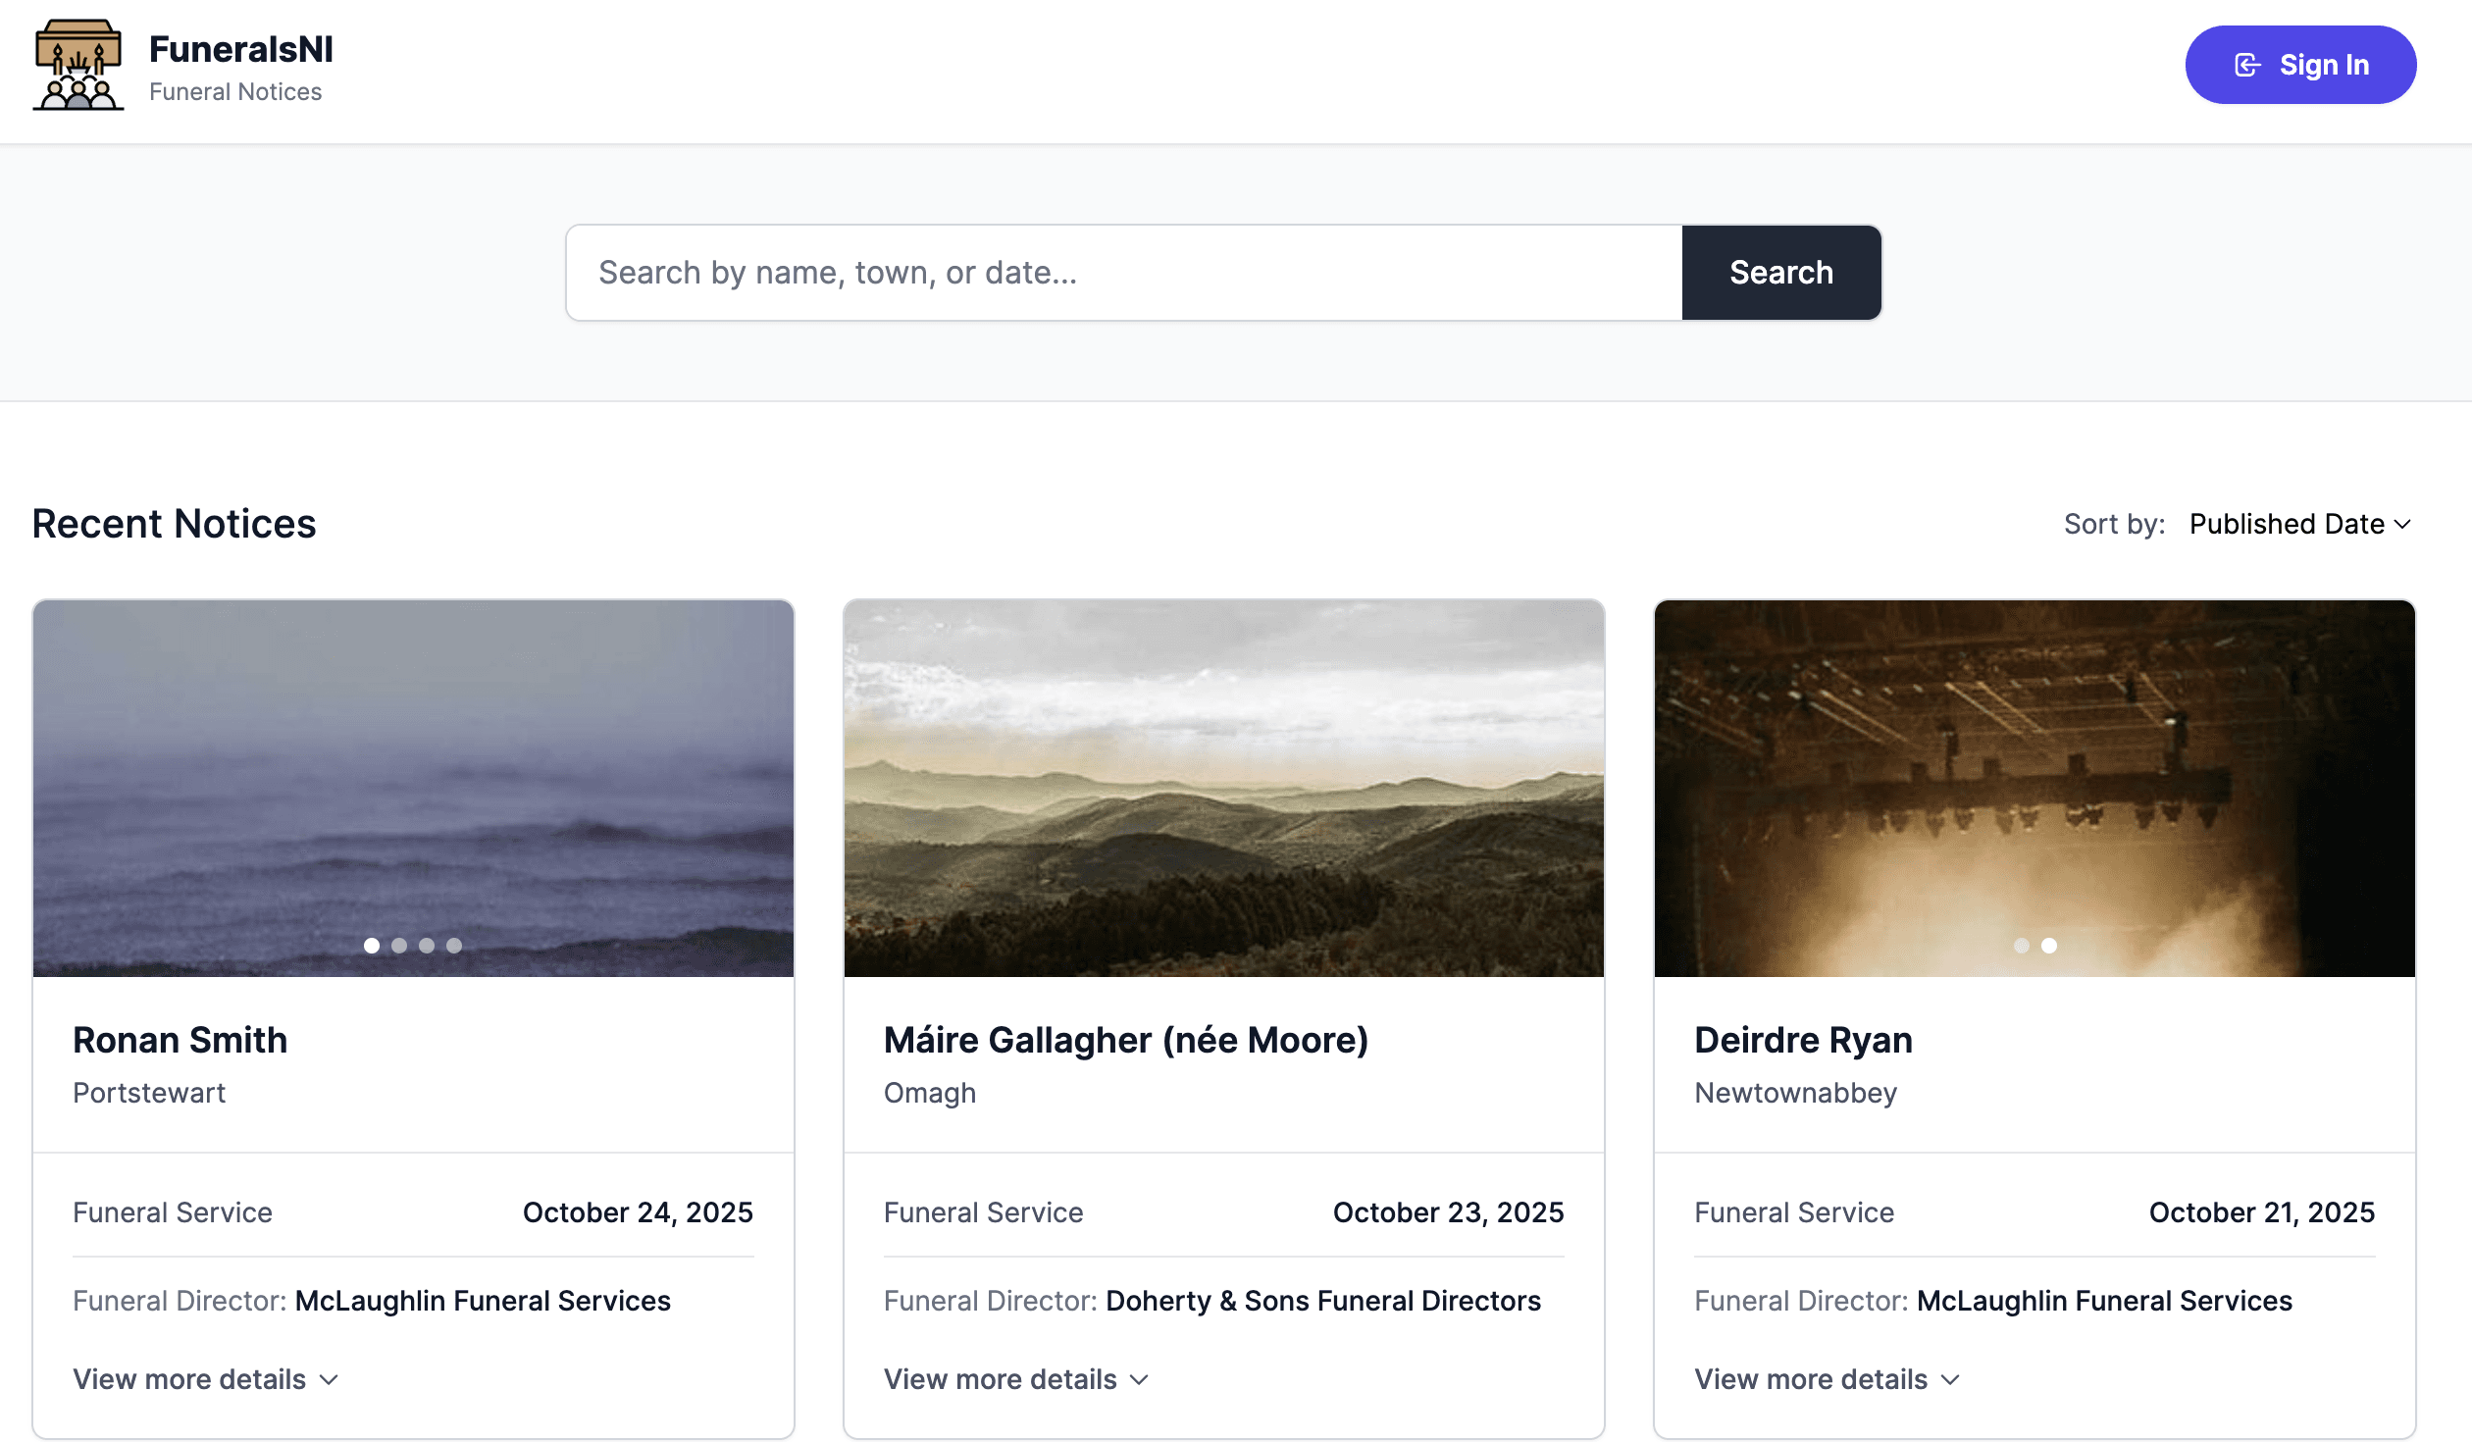Viewport: 2472px width, 1442px height.
Task: Open the Published Date sort dropdown
Action: tap(2299, 524)
